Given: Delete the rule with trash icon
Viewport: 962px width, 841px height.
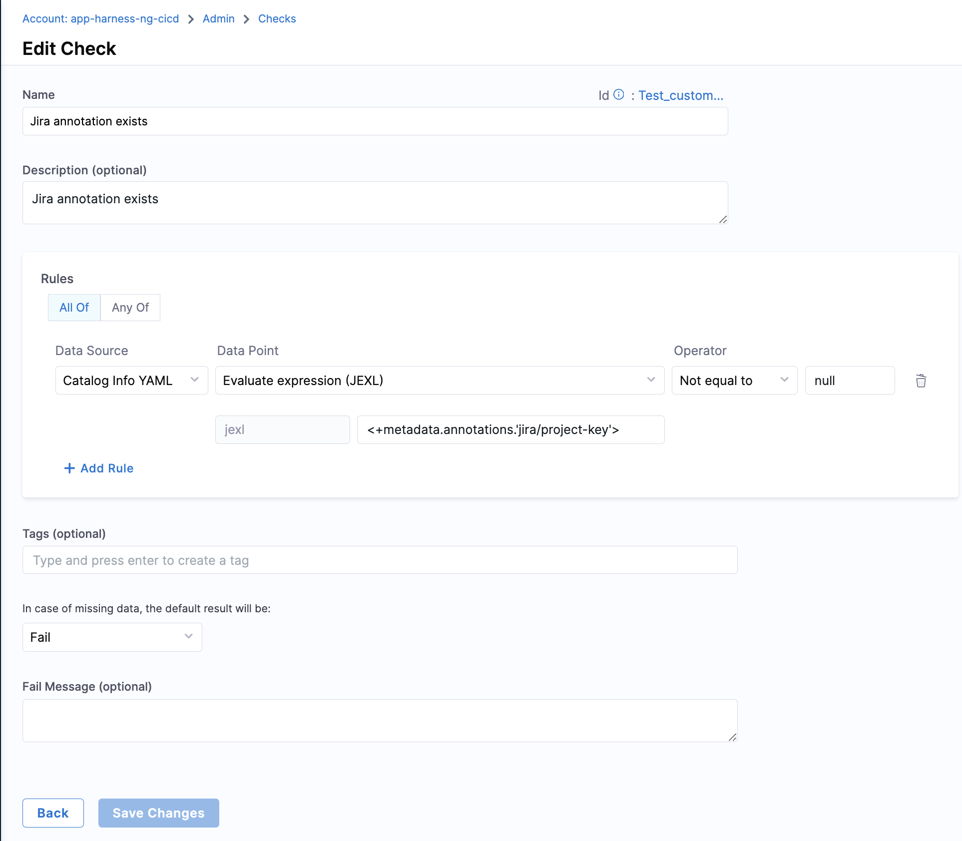Looking at the screenshot, I should click(x=921, y=381).
